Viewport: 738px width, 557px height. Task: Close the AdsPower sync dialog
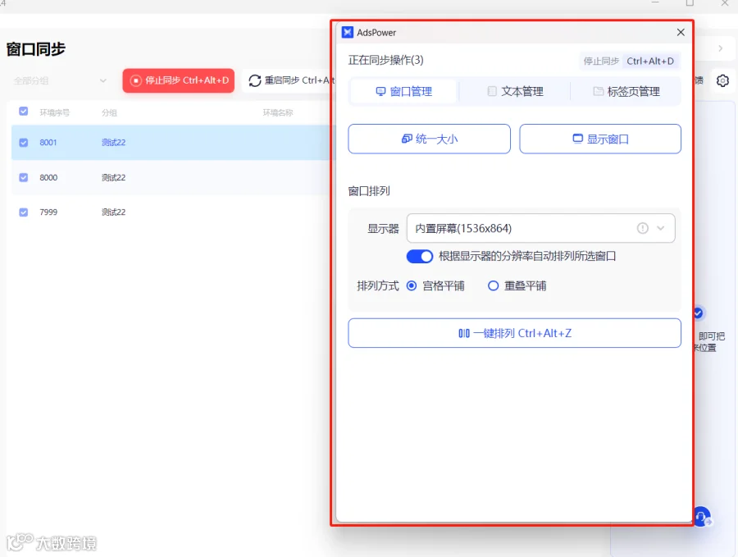pyautogui.click(x=681, y=32)
